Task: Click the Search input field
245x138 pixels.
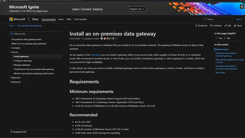Action: pos(217,19)
